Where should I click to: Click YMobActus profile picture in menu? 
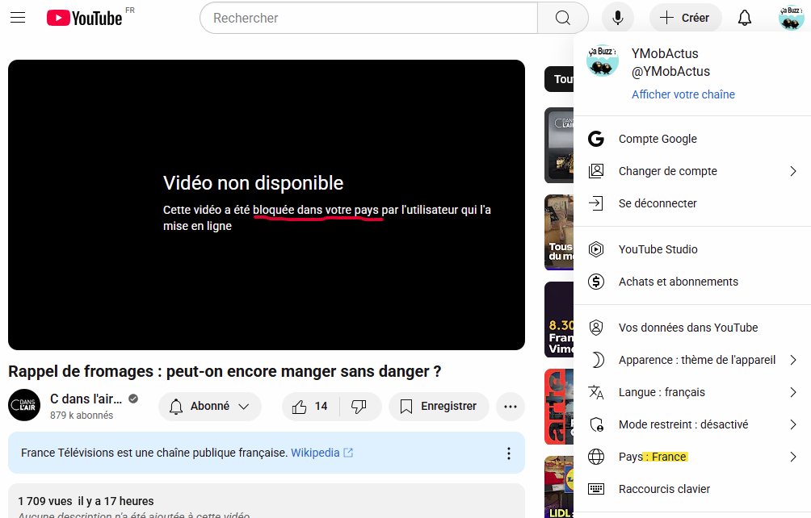602,60
